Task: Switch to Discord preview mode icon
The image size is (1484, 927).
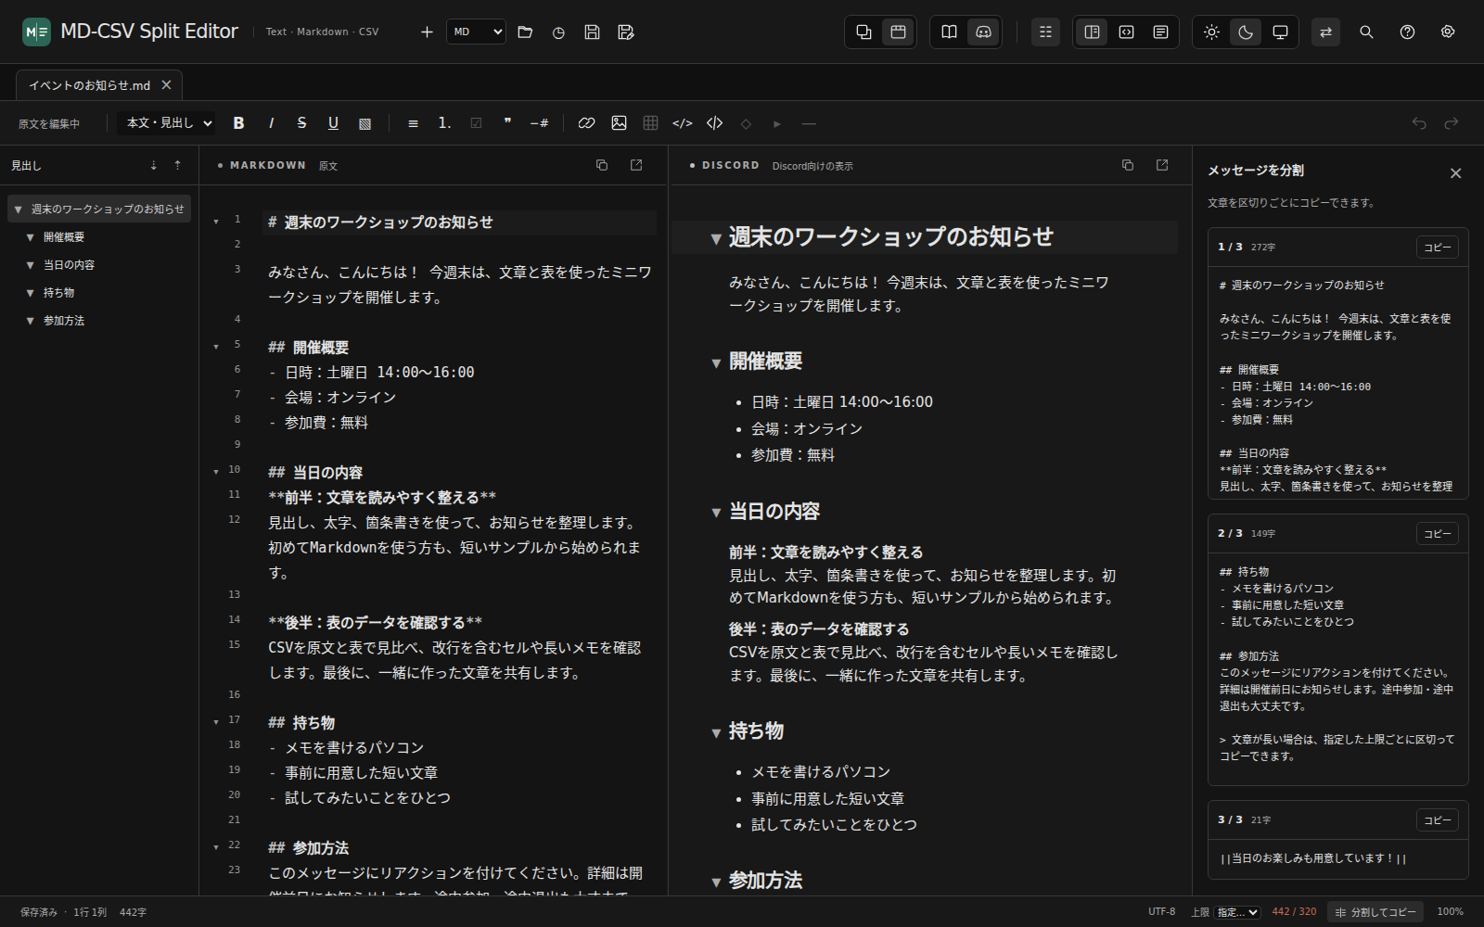Action: click(983, 32)
